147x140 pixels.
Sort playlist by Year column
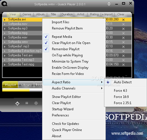tap(13, 14)
